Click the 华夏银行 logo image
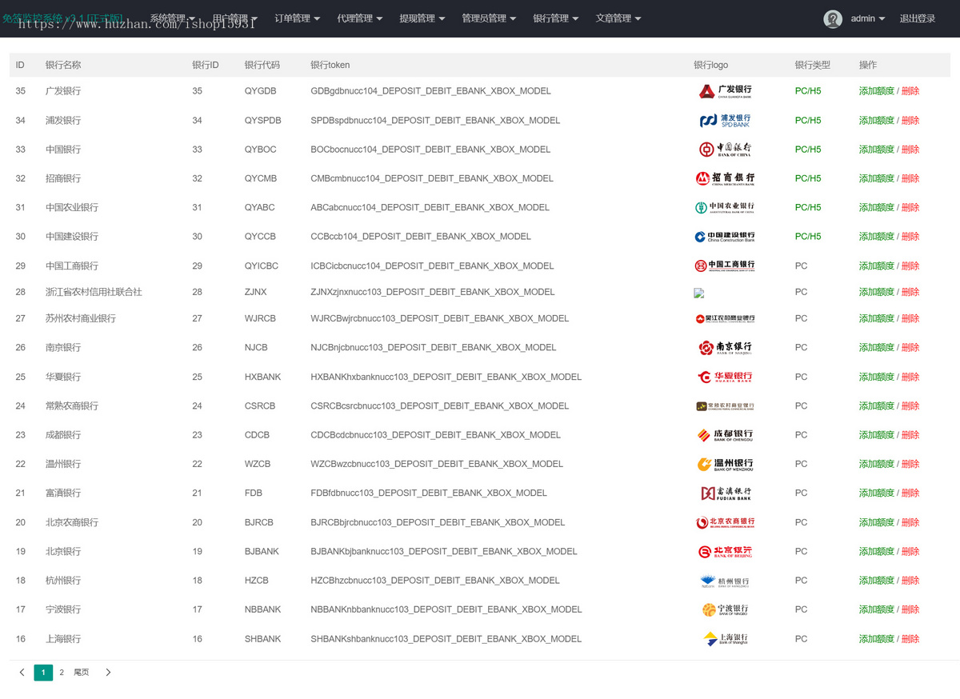The height and width of the screenshot is (699, 960). pyautogui.click(x=725, y=377)
